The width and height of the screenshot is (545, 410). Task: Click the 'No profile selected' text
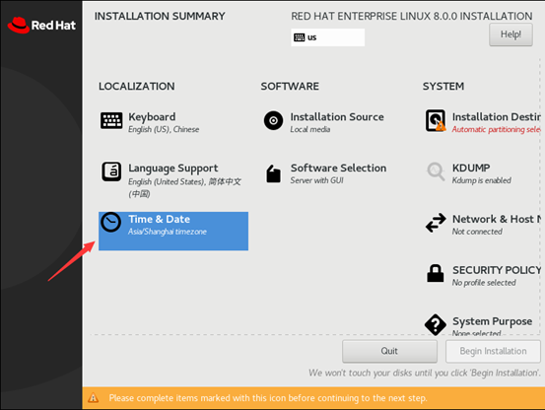484,283
